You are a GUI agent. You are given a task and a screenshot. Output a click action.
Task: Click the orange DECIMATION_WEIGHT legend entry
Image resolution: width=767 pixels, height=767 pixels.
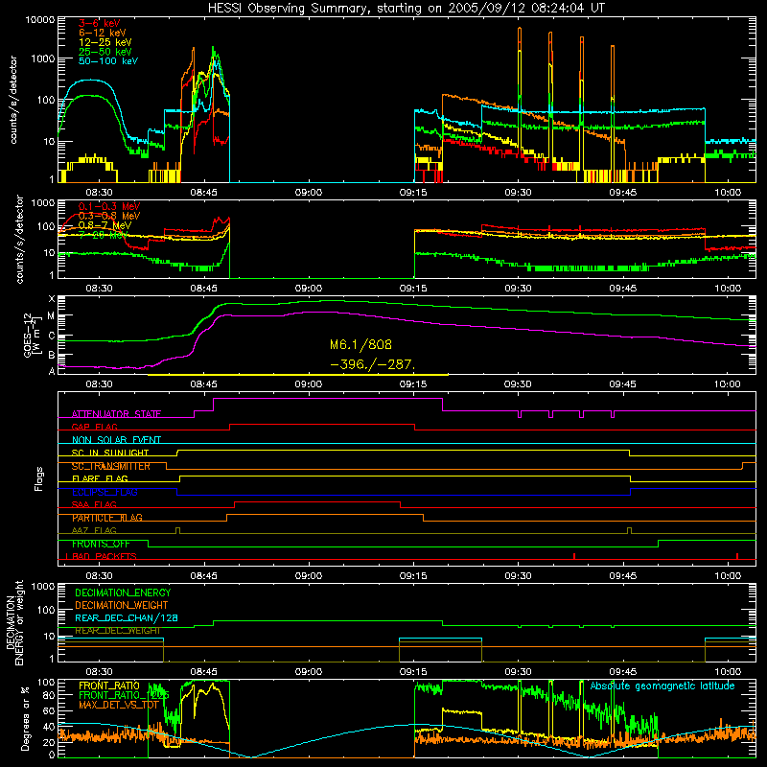122,605
